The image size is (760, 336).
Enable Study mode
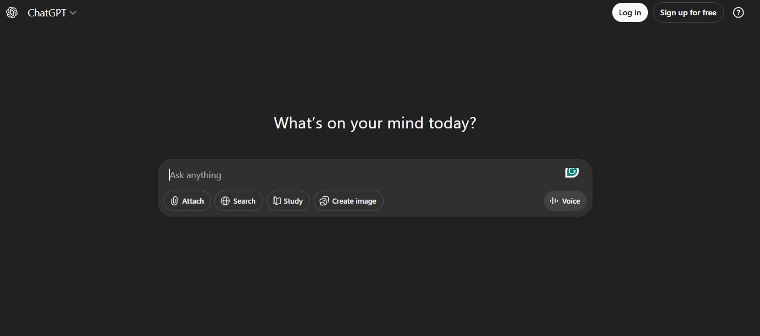point(288,201)
